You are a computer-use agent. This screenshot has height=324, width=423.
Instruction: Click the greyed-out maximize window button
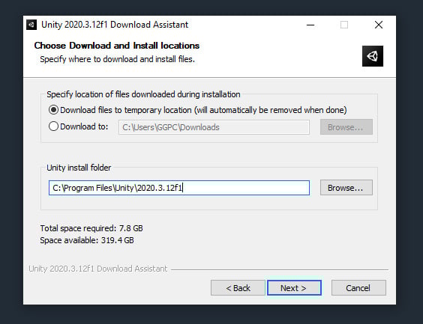[344, 25]
